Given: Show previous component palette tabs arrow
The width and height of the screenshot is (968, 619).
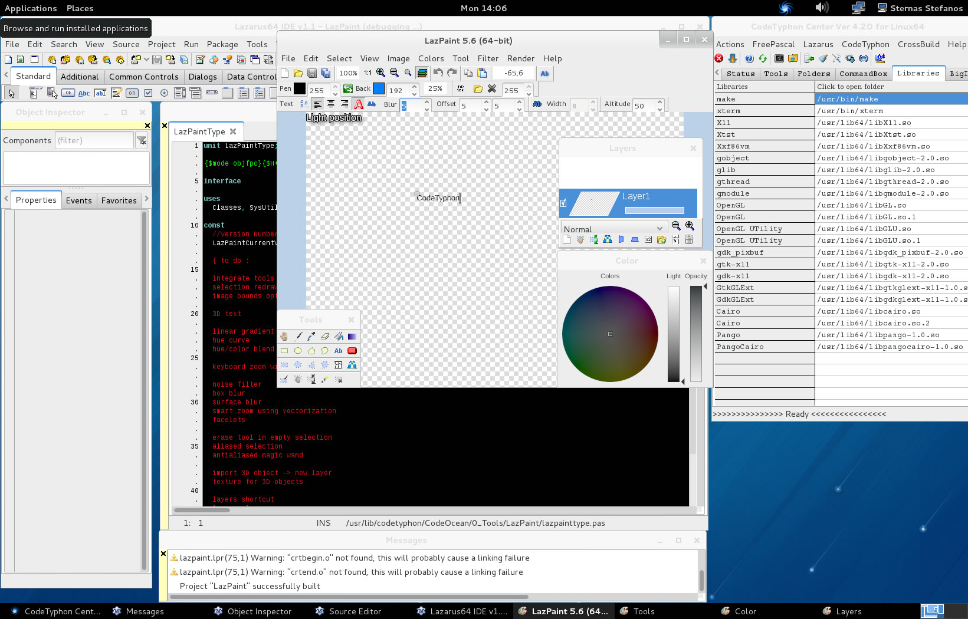Looking at the screenshot, I should 6,75.
